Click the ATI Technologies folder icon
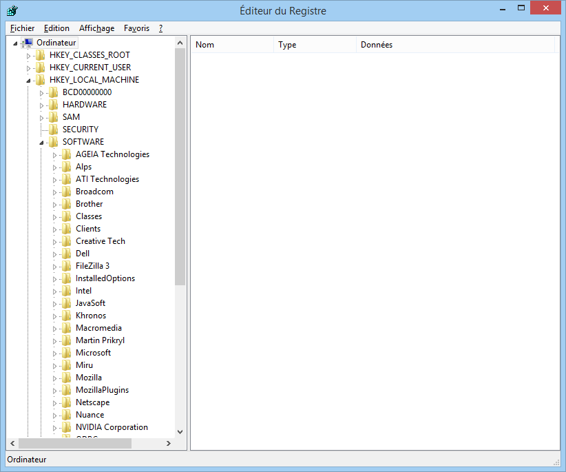 click(x=66, y=179)
